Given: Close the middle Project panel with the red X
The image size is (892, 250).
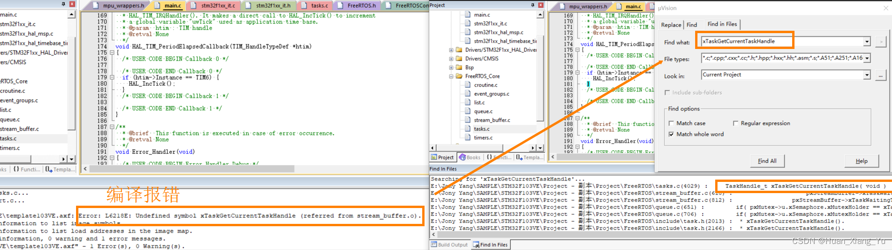Looking at the screenshot, I should click(541, 5).
